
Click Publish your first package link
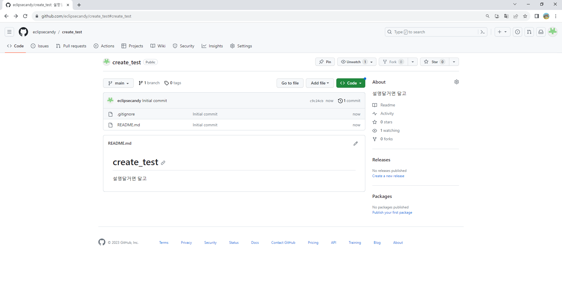click(x=392, y=213)
